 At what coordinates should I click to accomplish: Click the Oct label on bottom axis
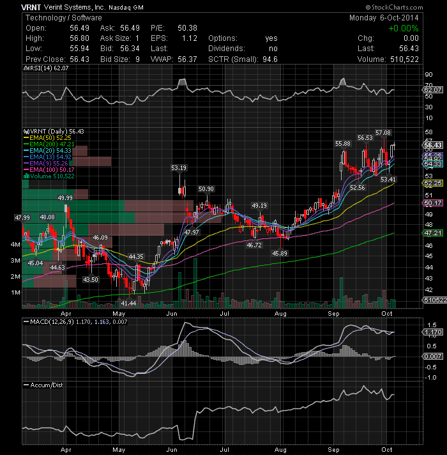(x=387, y=449)
